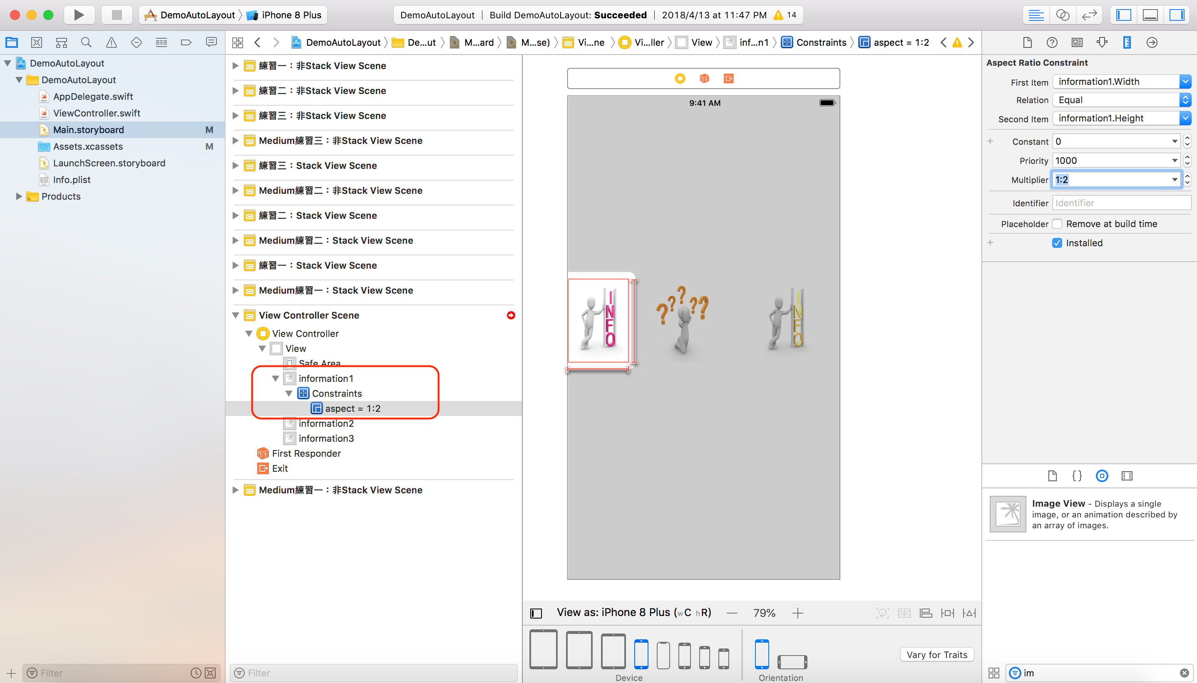Enable Remove at build time placeholder checkbox

(1058, 224)
